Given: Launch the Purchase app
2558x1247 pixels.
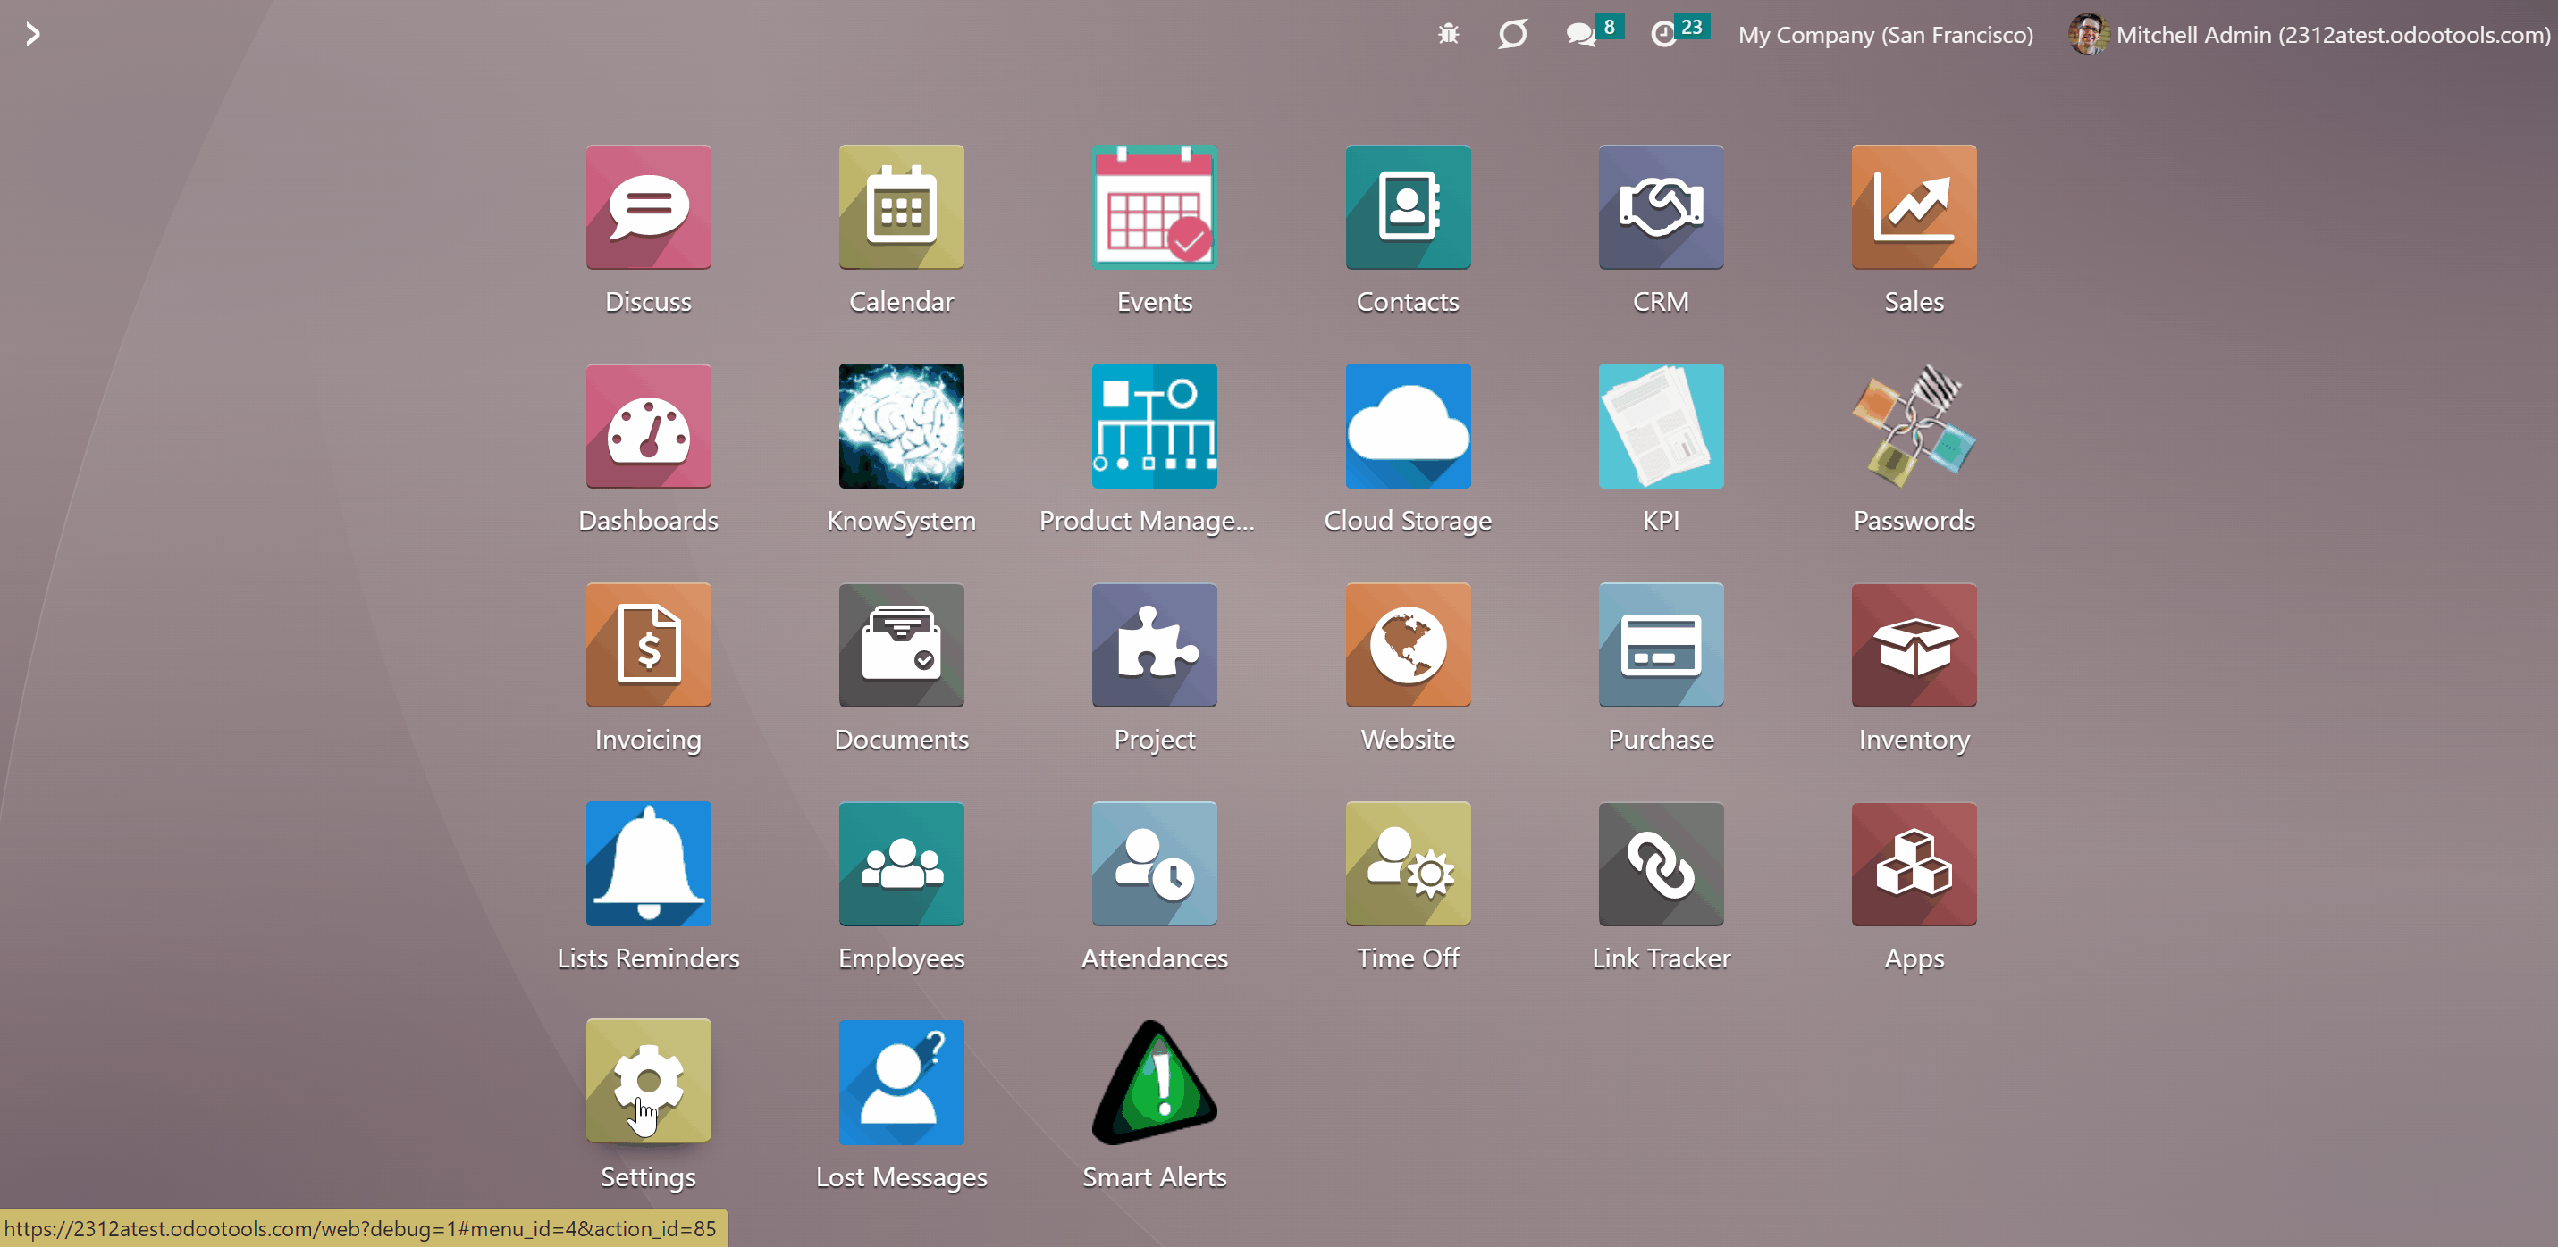Looking at the screenshot, I should 1662,645.
